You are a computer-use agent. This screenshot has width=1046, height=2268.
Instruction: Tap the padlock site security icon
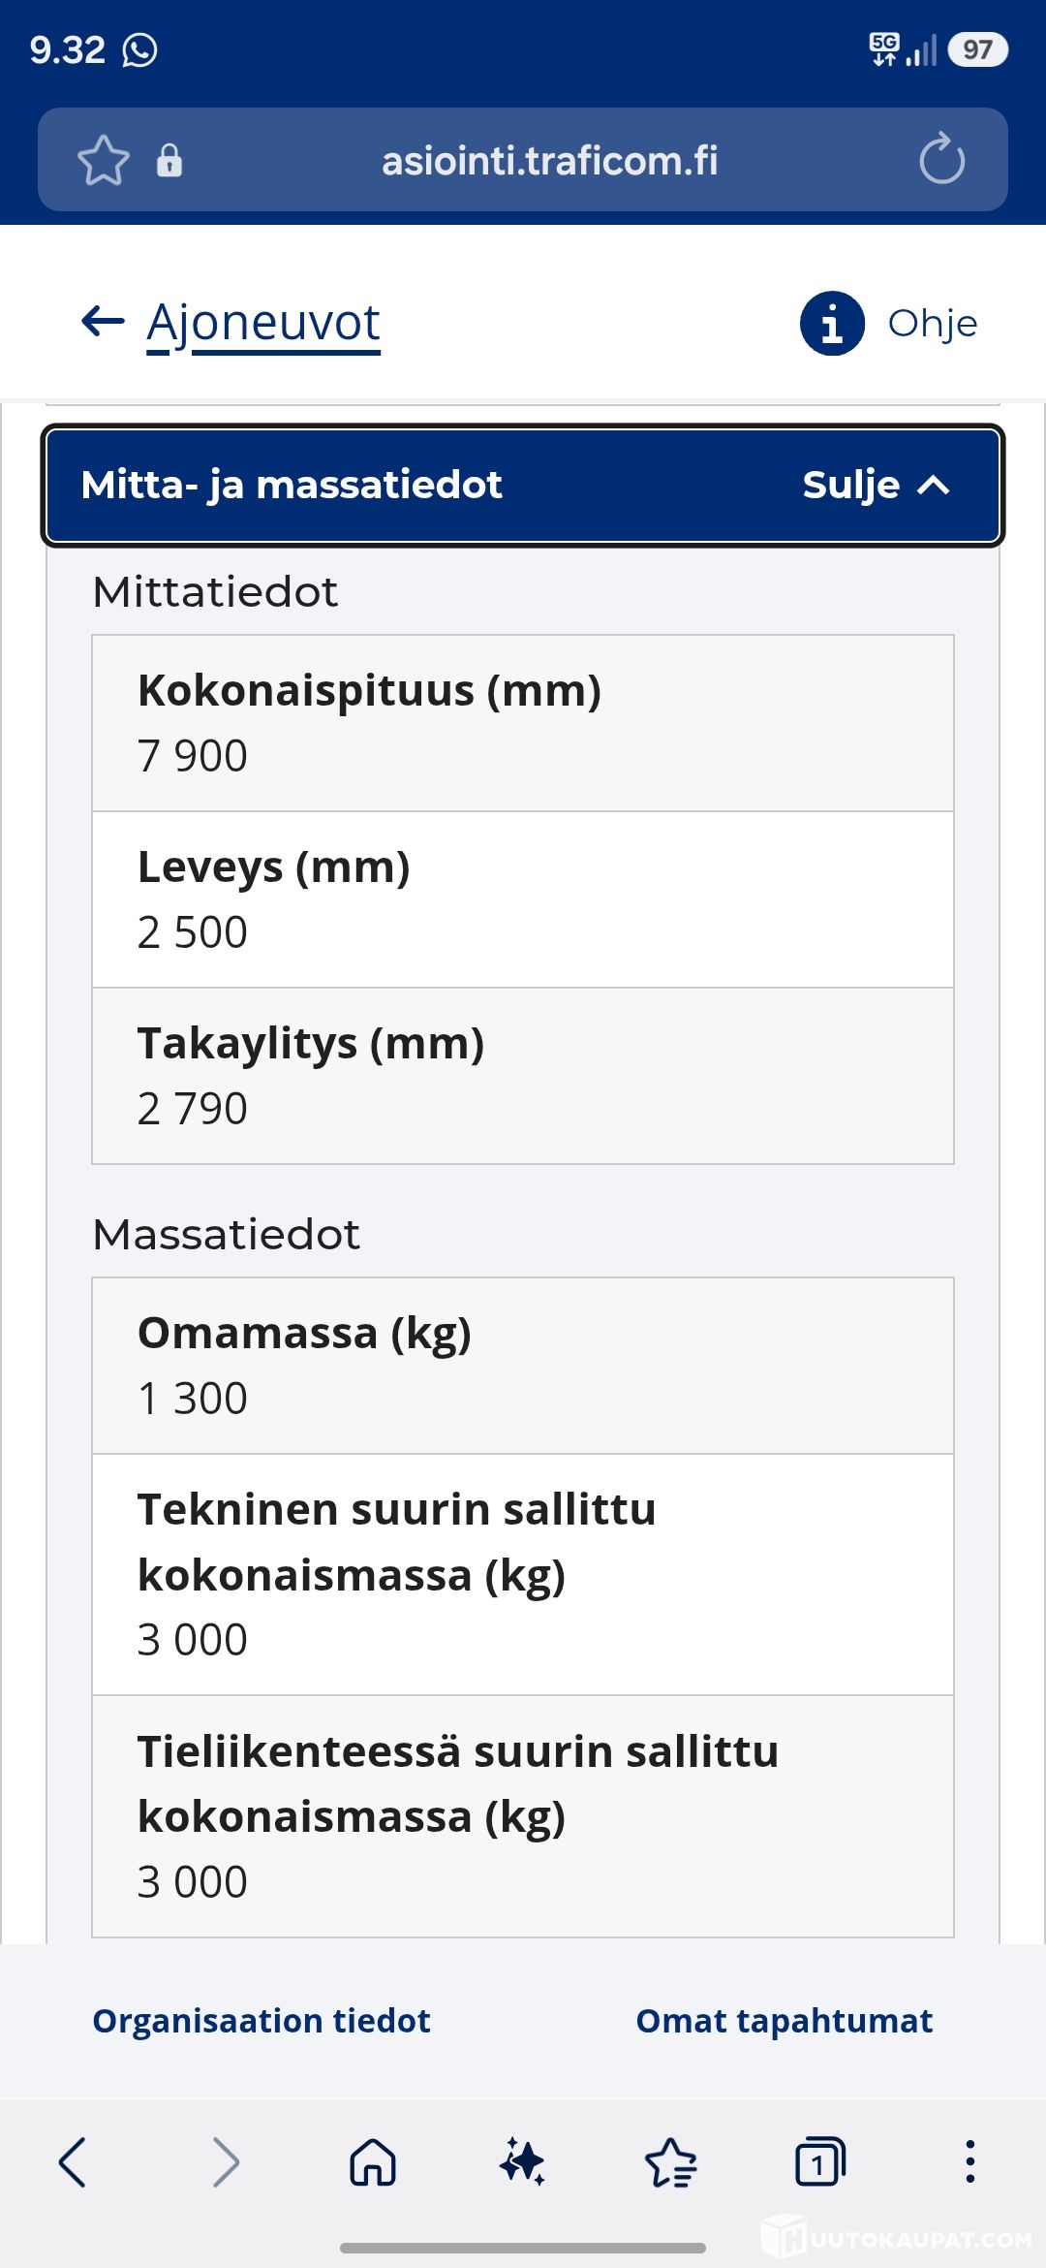[x=169, y=160]
